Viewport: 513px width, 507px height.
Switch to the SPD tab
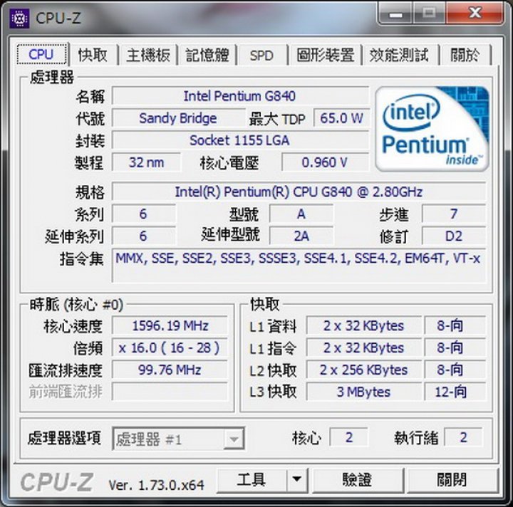[261, 55]
